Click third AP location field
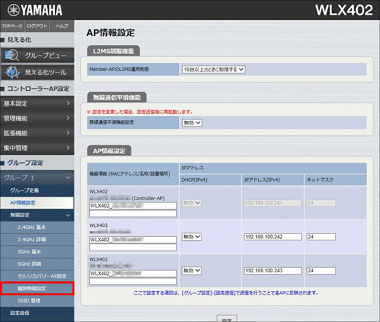 133,281
